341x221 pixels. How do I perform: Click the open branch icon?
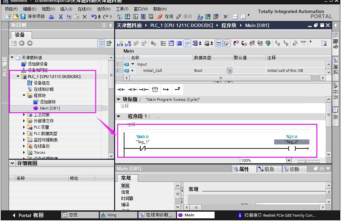point(166,90)
